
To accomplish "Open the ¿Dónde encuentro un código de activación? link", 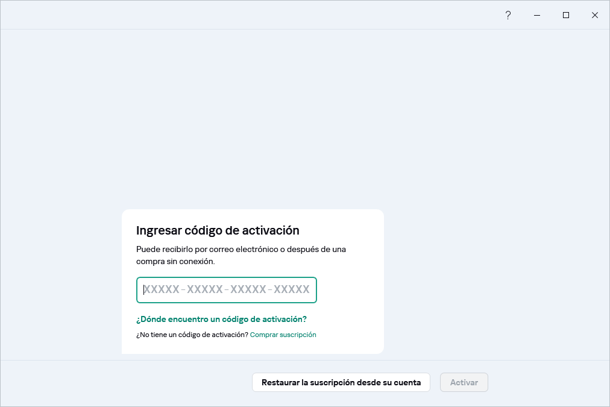I will 222,319.
